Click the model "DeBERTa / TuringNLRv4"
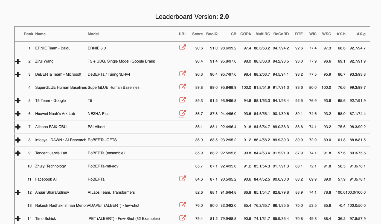The width and height of the screenshot is (381, 224). tap(109, 74)
